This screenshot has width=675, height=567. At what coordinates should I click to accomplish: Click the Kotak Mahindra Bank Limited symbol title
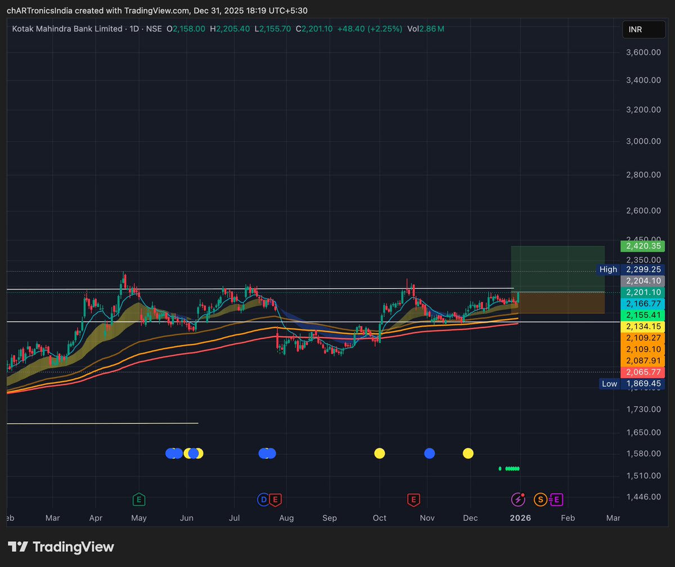click(x=67, y=29)
